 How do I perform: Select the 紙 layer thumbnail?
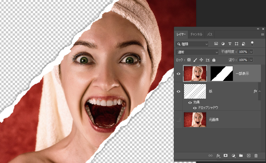point(195,91)
